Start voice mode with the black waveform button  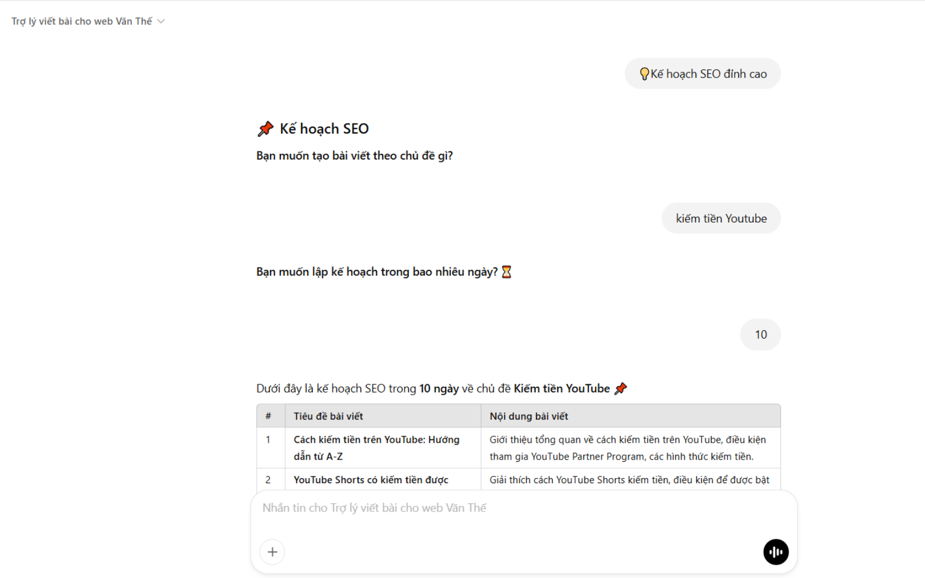pos(776,552)
